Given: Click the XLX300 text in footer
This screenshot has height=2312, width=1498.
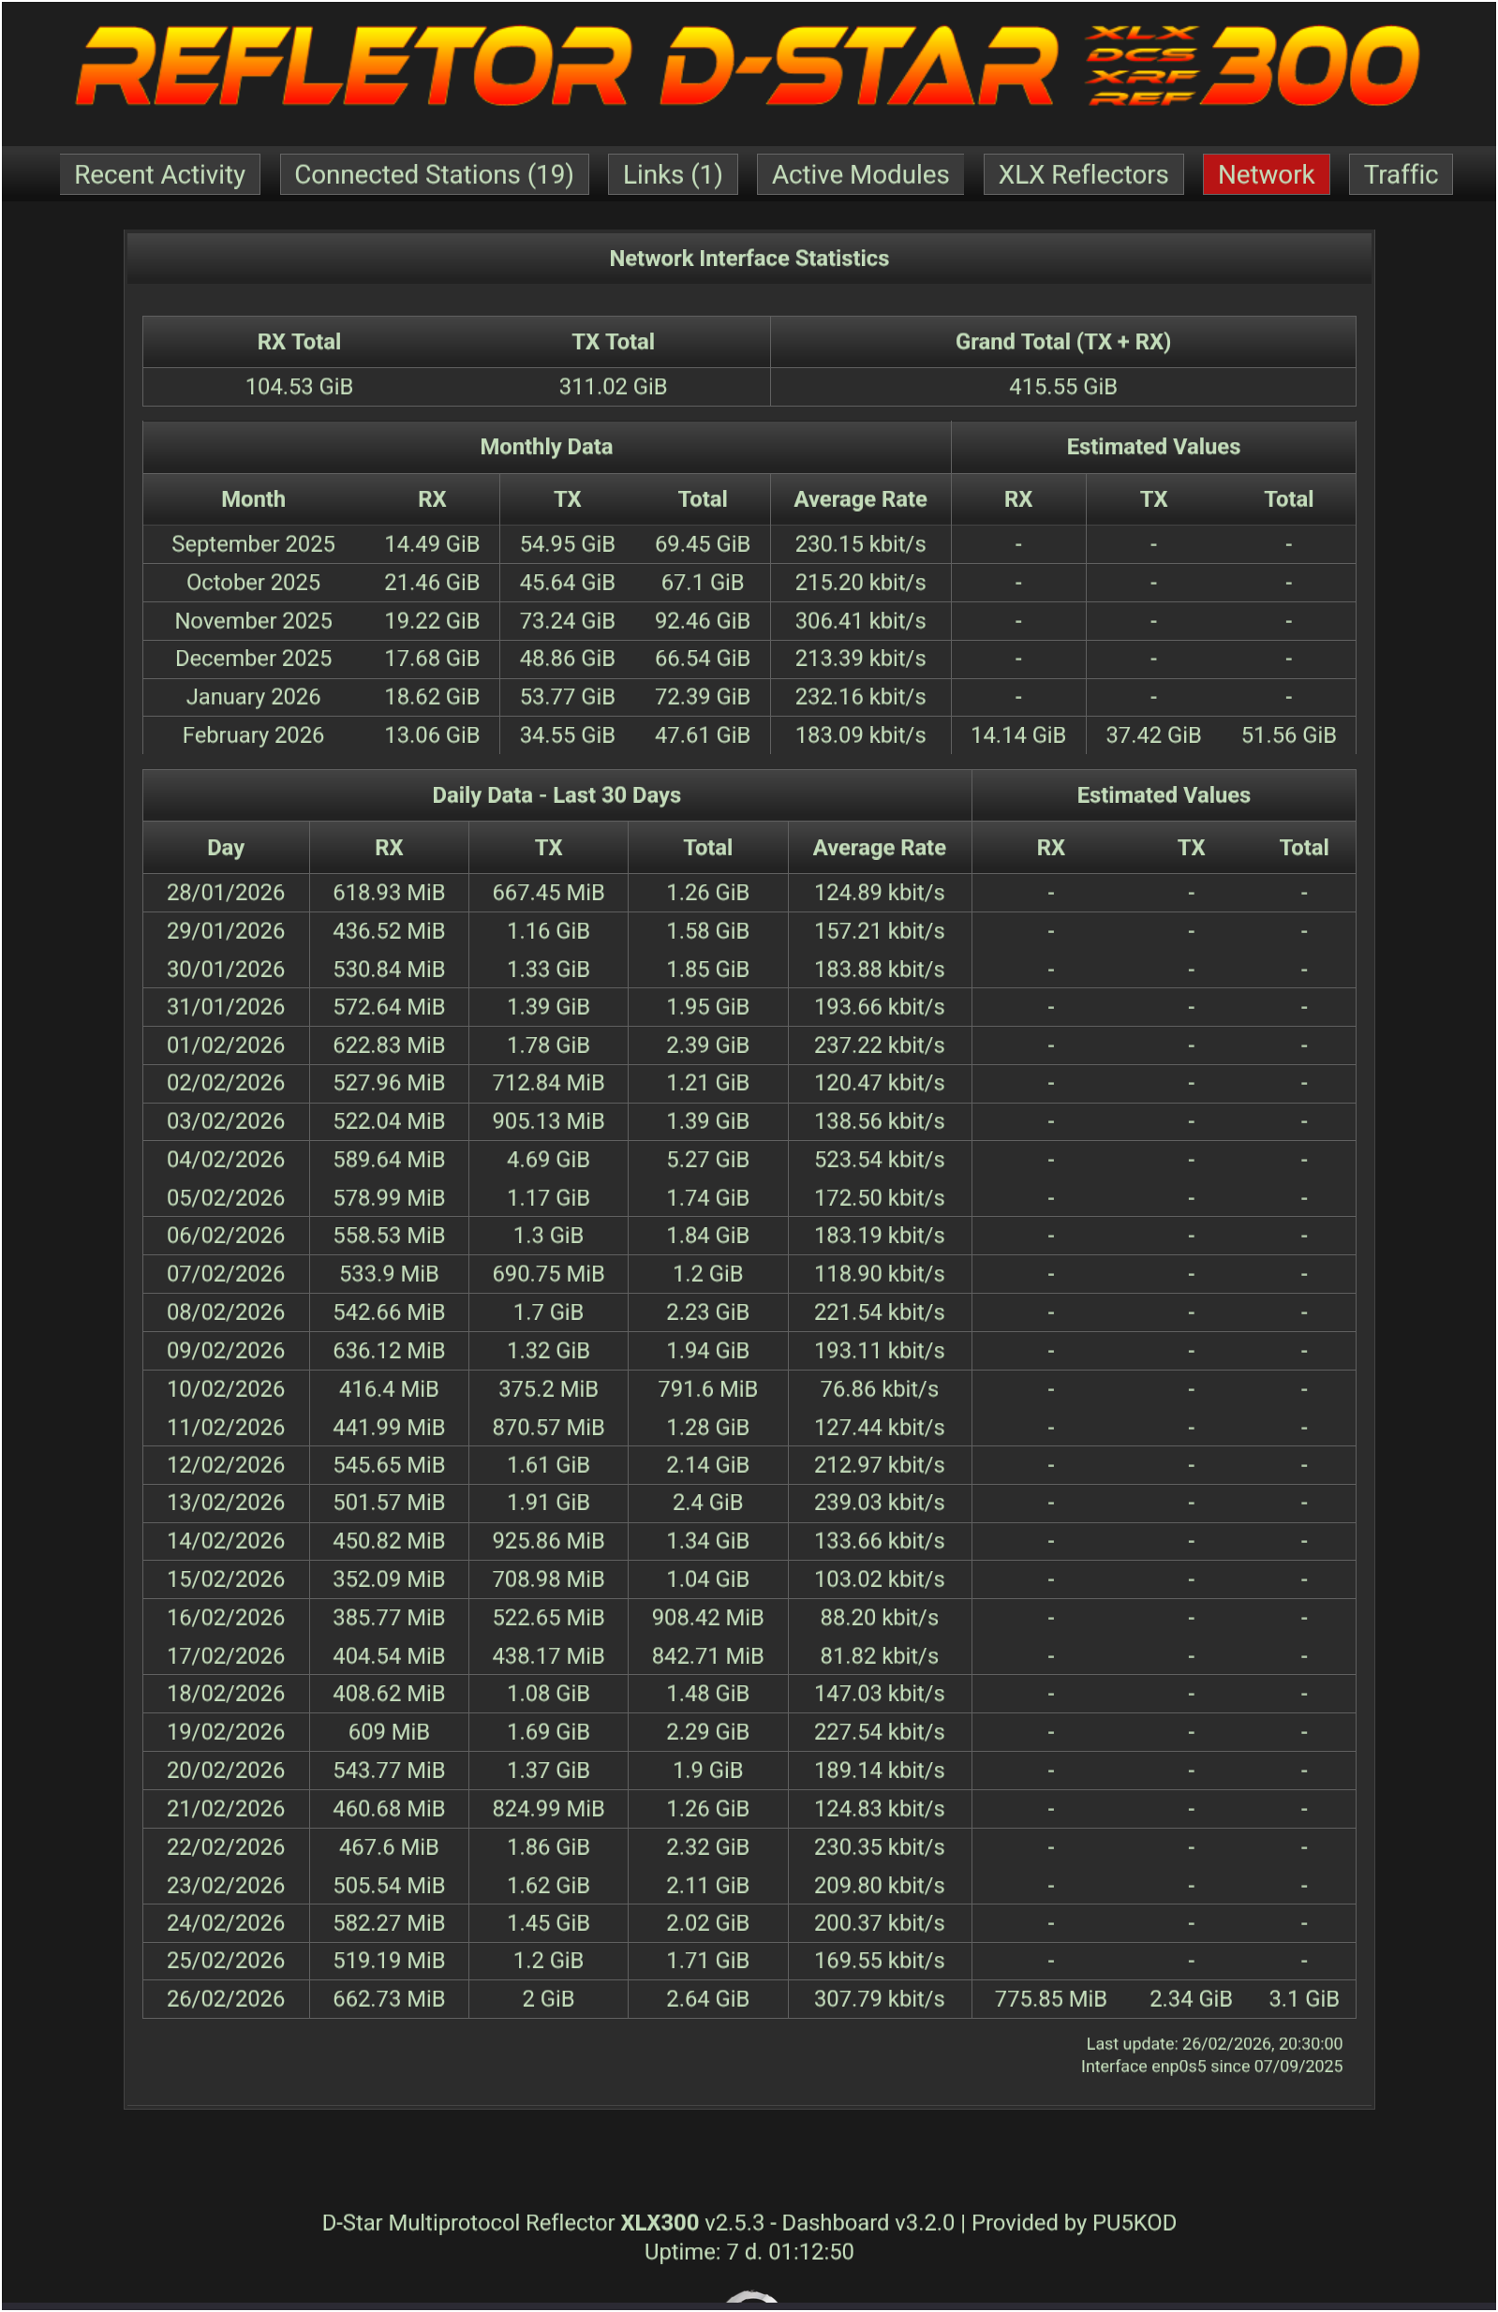Looking at the screenshot, I should [659, 2223].
